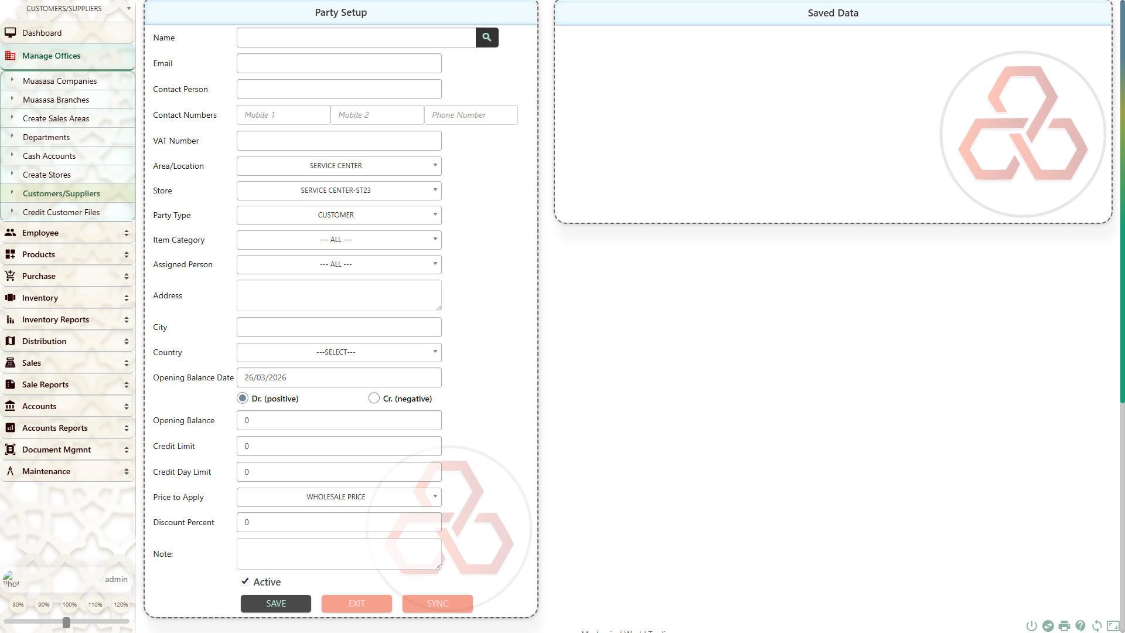1125x633 pixels.
Task: Click the SYNC button
Action: [437, 604]
